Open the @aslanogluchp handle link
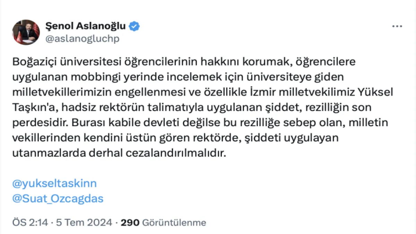 point(83,38)
